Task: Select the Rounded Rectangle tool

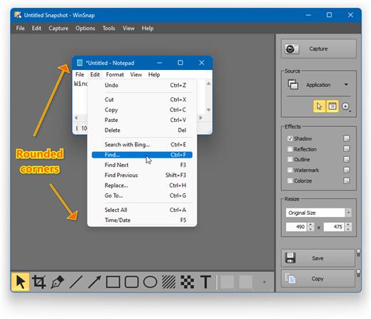Action: 131,282
